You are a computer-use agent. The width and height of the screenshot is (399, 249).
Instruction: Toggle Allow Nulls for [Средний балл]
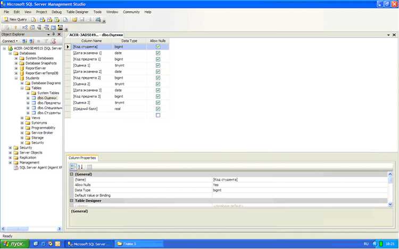(x=158, y=109)
